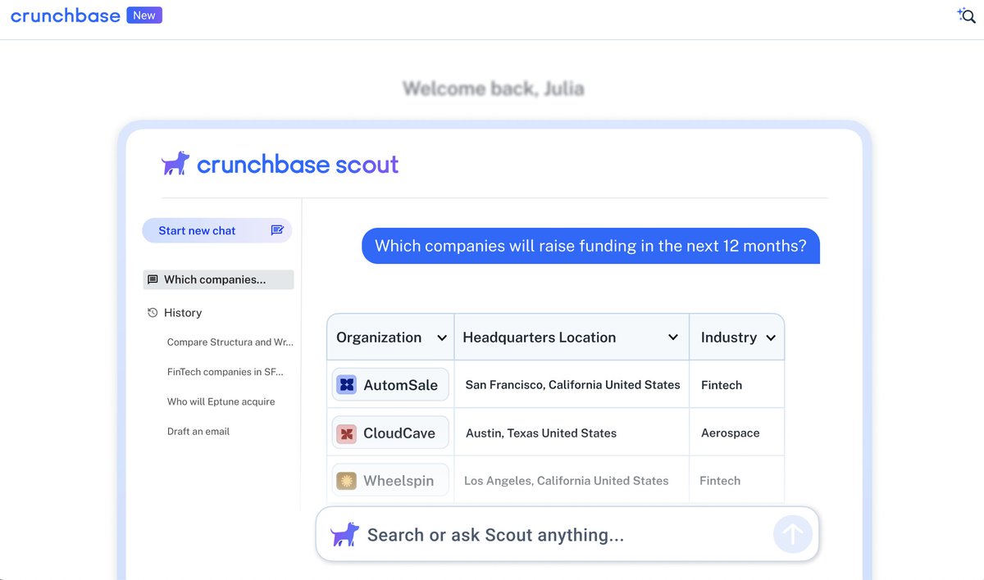
Task: Click the AI search icon at top right
Action: click(966, 16)
